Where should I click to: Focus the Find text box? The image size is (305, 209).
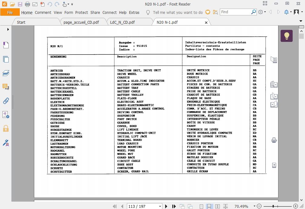235,12
